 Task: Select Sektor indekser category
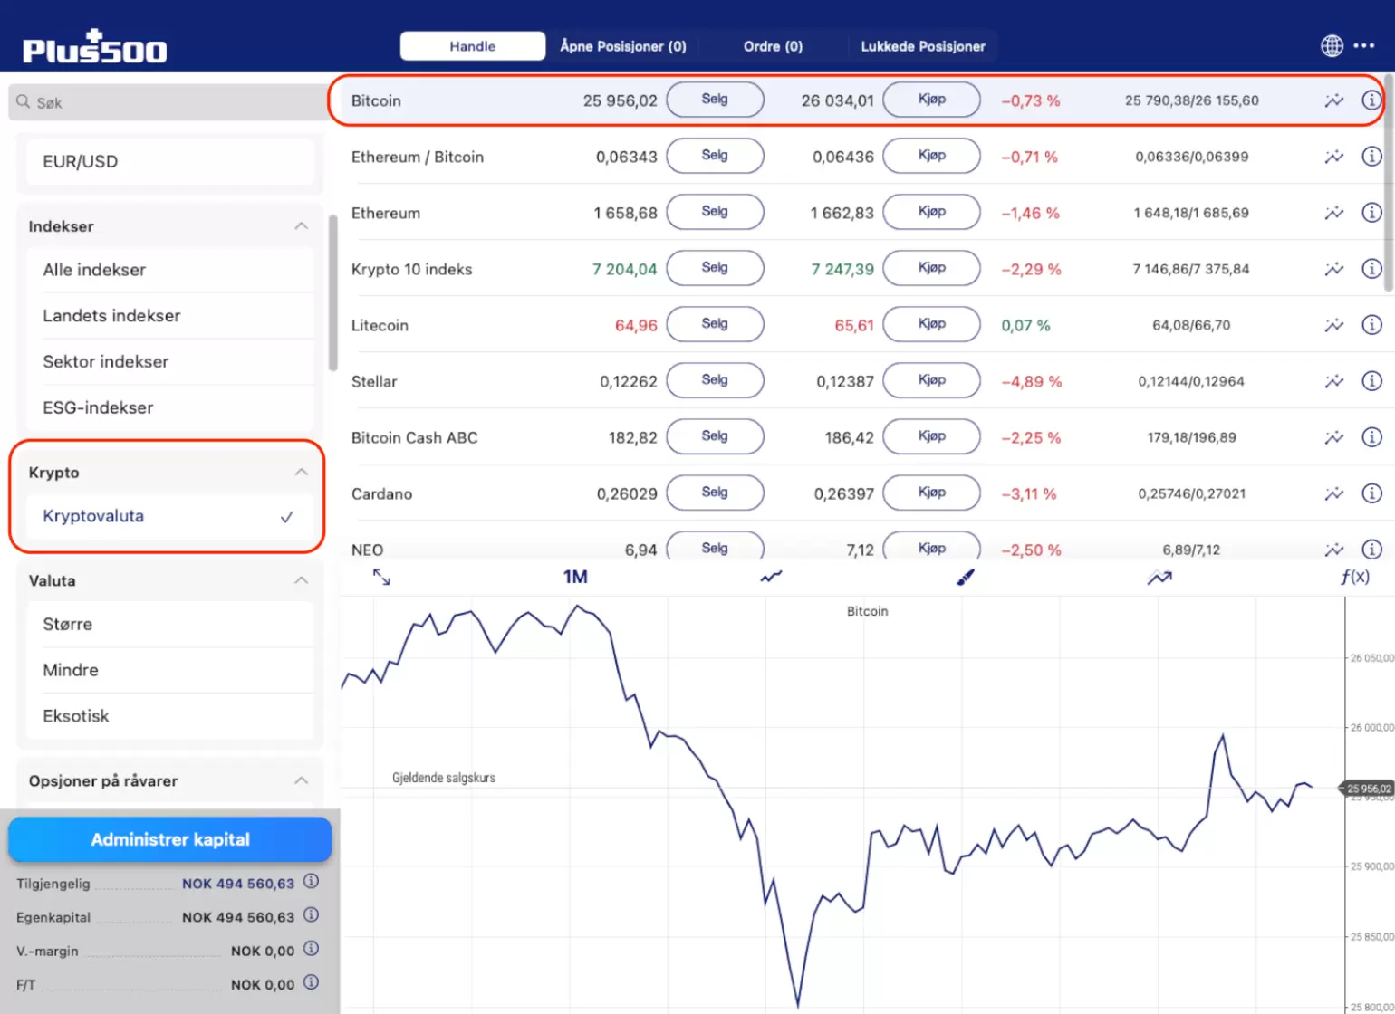pyautogui.click(x=170, y=362)
